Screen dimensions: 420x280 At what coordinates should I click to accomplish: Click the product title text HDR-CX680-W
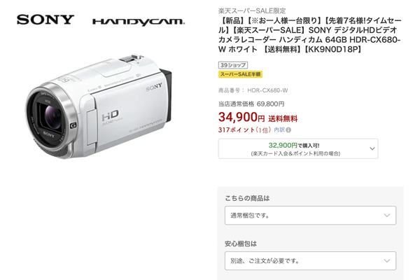(x=309, y=45)
